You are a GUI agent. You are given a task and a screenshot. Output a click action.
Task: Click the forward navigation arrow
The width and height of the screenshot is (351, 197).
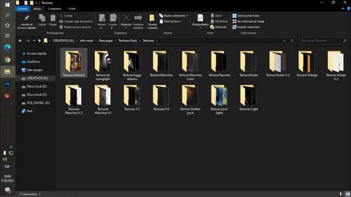pyautogui.click(x=28, y=40)
